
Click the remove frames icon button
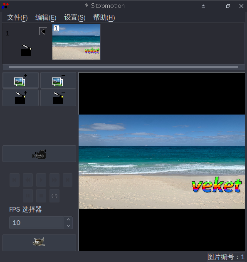click(x=58, y=80)
